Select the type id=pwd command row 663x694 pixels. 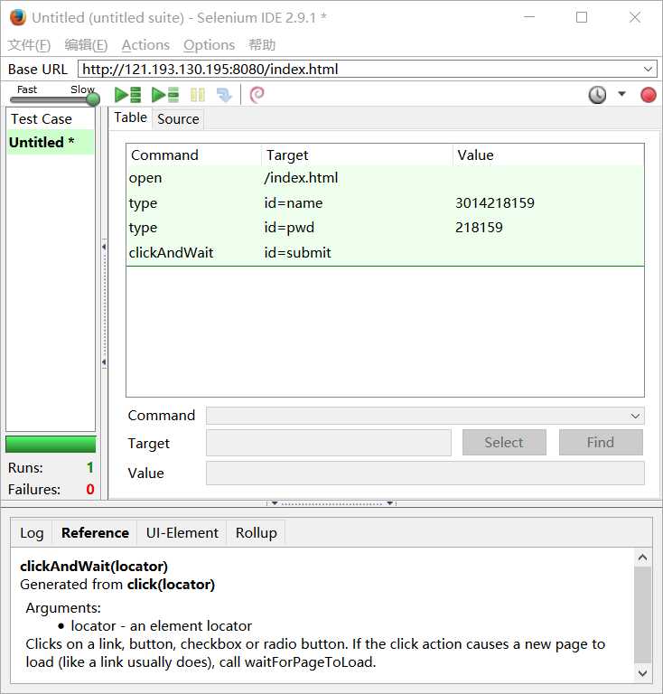coord(385,228)
